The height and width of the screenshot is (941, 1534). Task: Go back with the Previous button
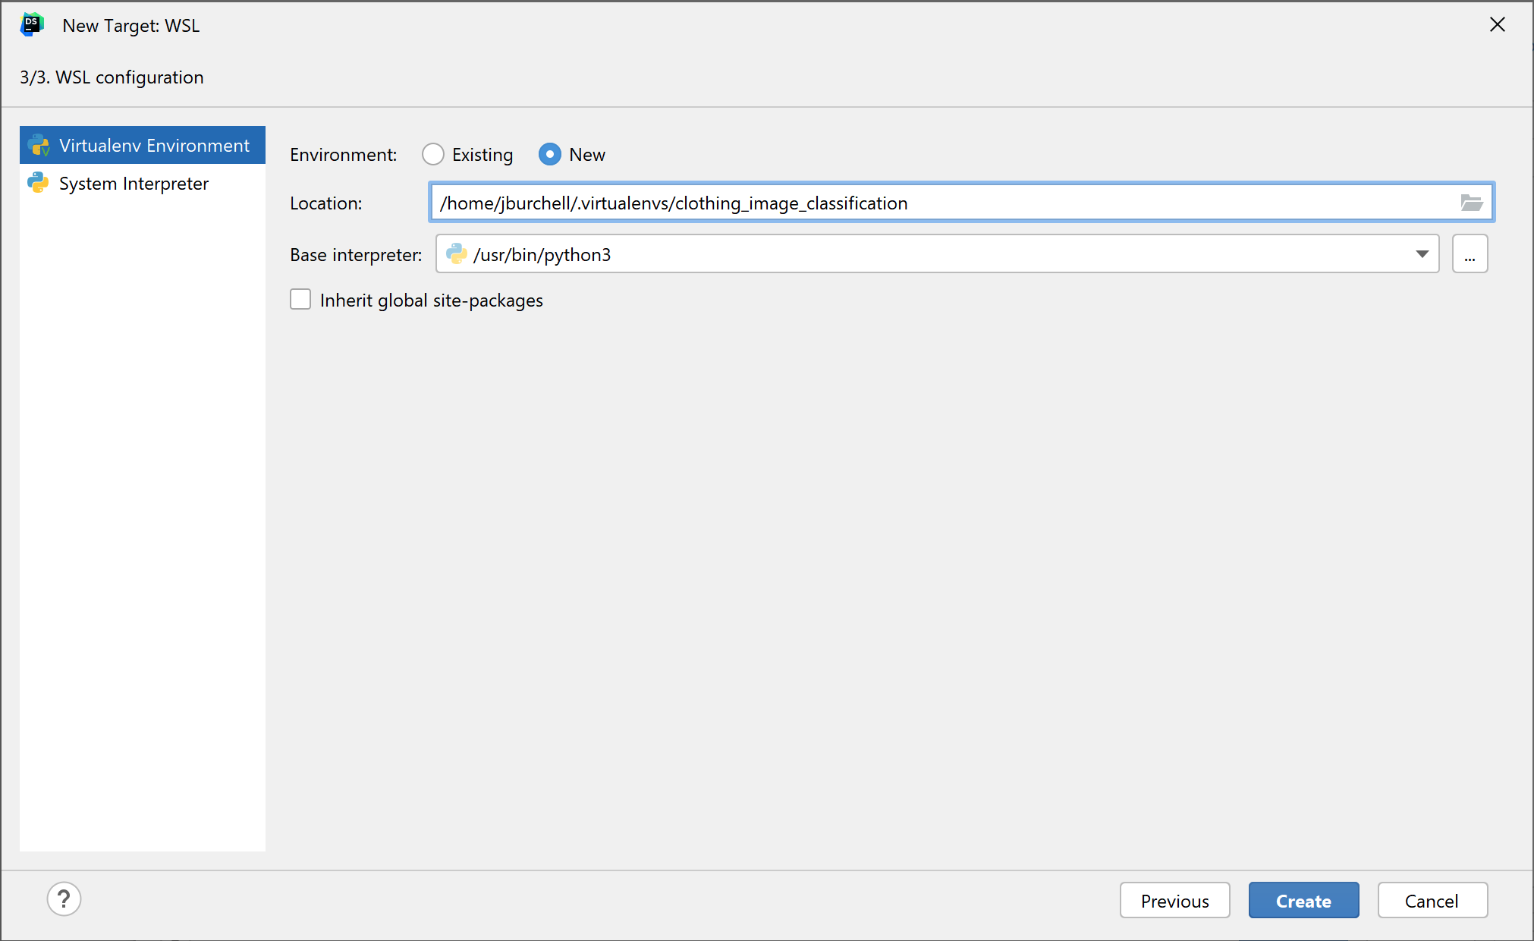coord(1174,901)
